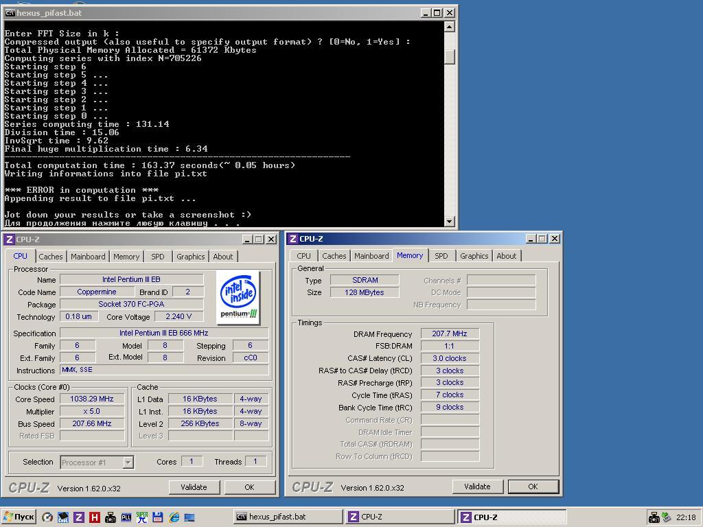Viewport: 703px width, 527px height.
Task: Click the 22:18 clock in the tray
Action: pyautogui.click(x=686, y=517)
